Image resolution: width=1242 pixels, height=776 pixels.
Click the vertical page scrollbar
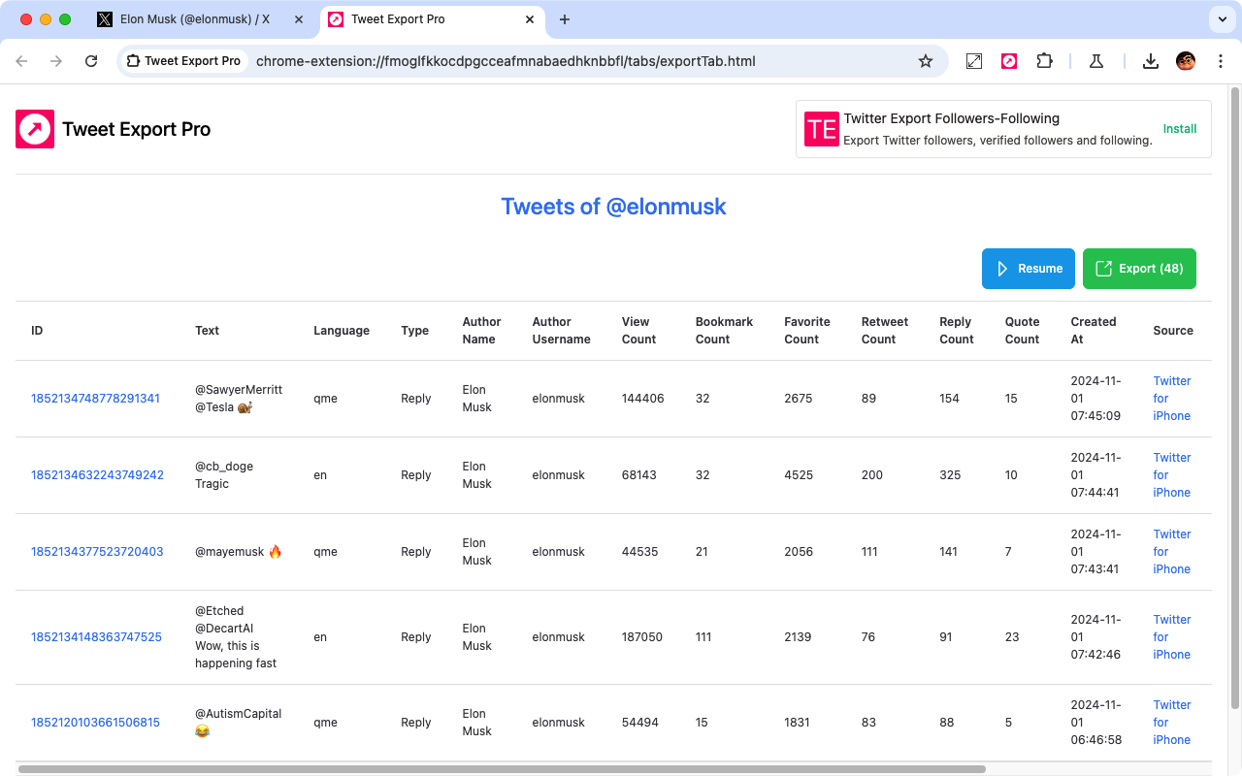(1235, 398)
